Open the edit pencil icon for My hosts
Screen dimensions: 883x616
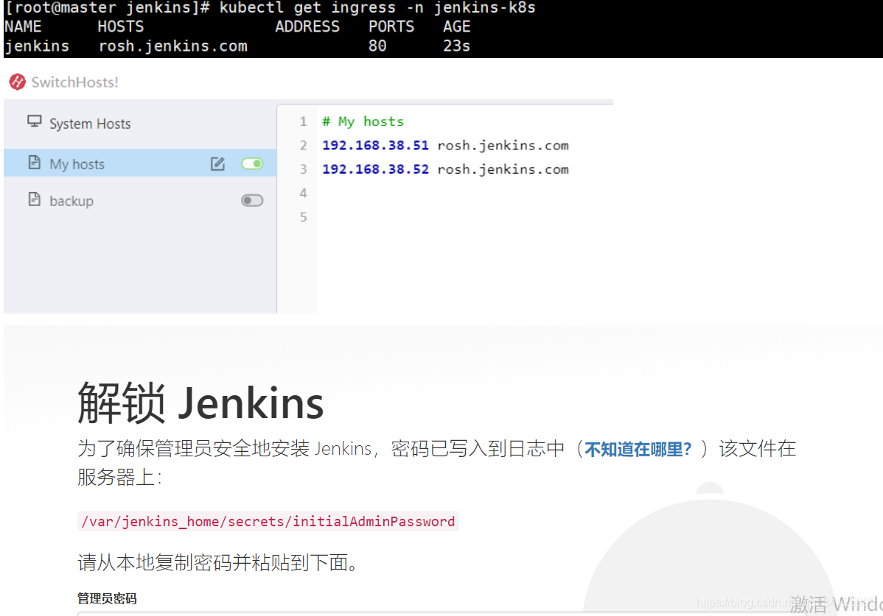point(217,163)
